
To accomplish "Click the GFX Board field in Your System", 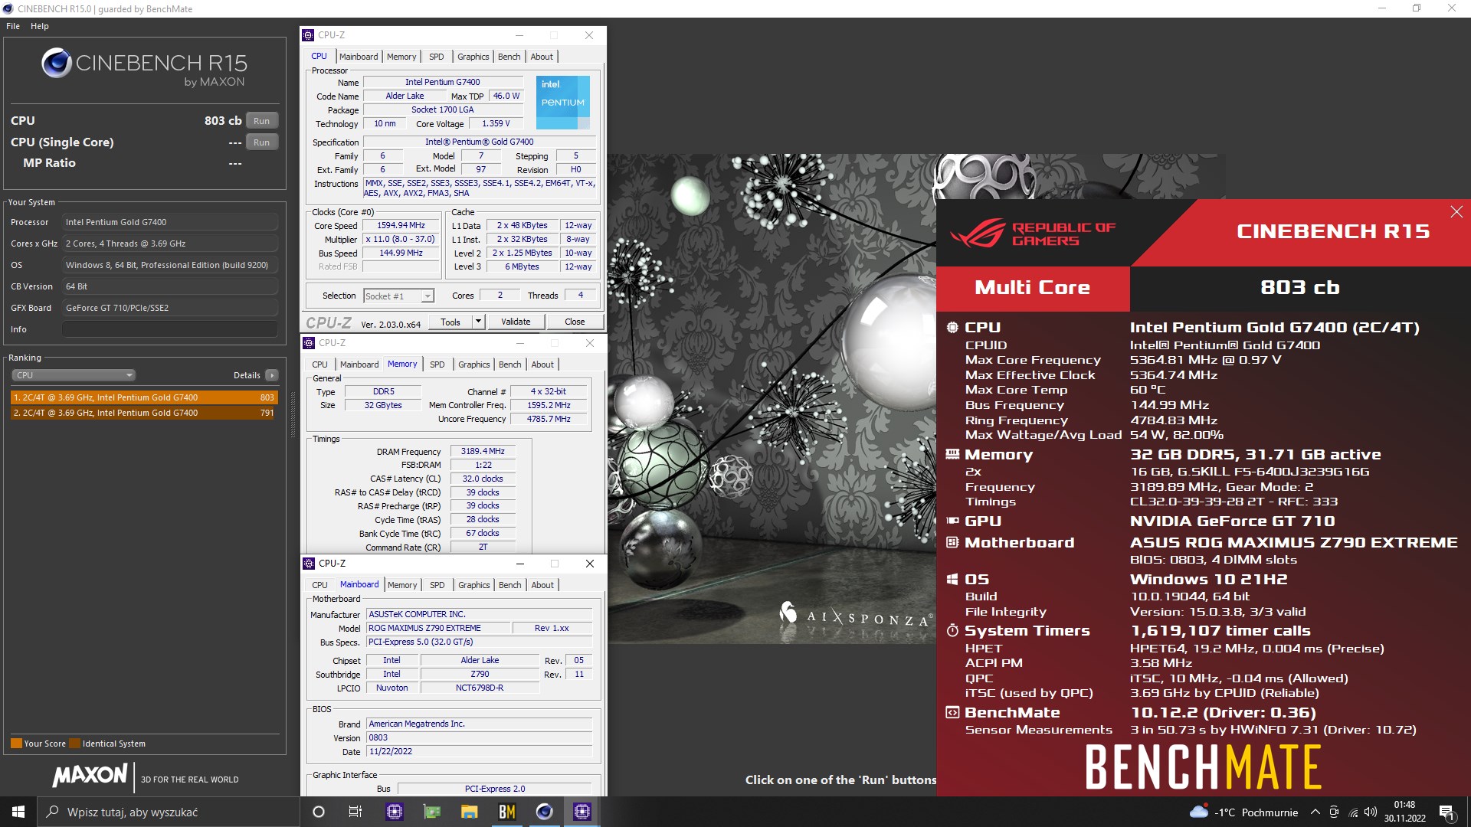I will click(x=170, y=308).
